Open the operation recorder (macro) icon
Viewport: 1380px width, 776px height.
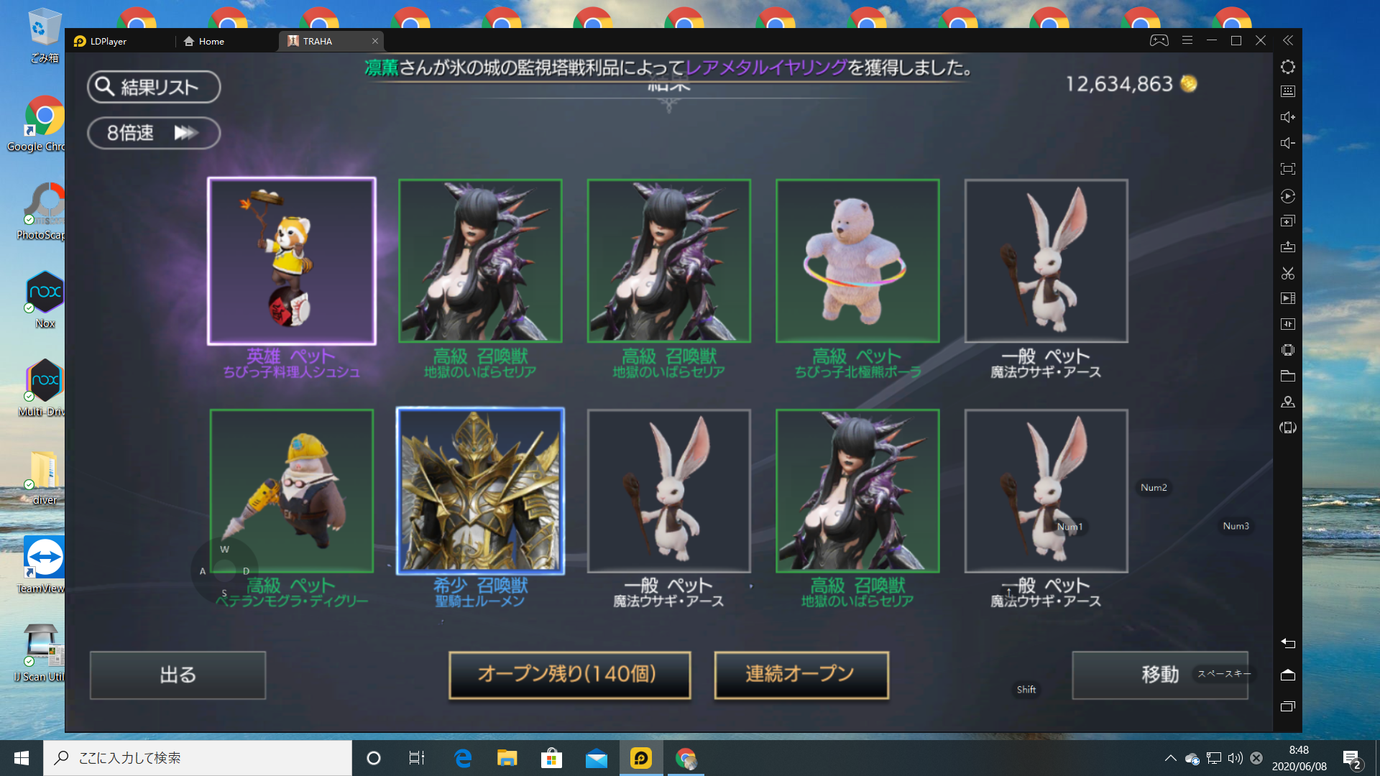pos(1287,195)
